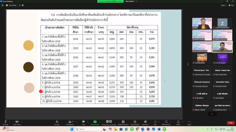Open File Explorer on the taskbar
The image size is (236, 132).
115,129
